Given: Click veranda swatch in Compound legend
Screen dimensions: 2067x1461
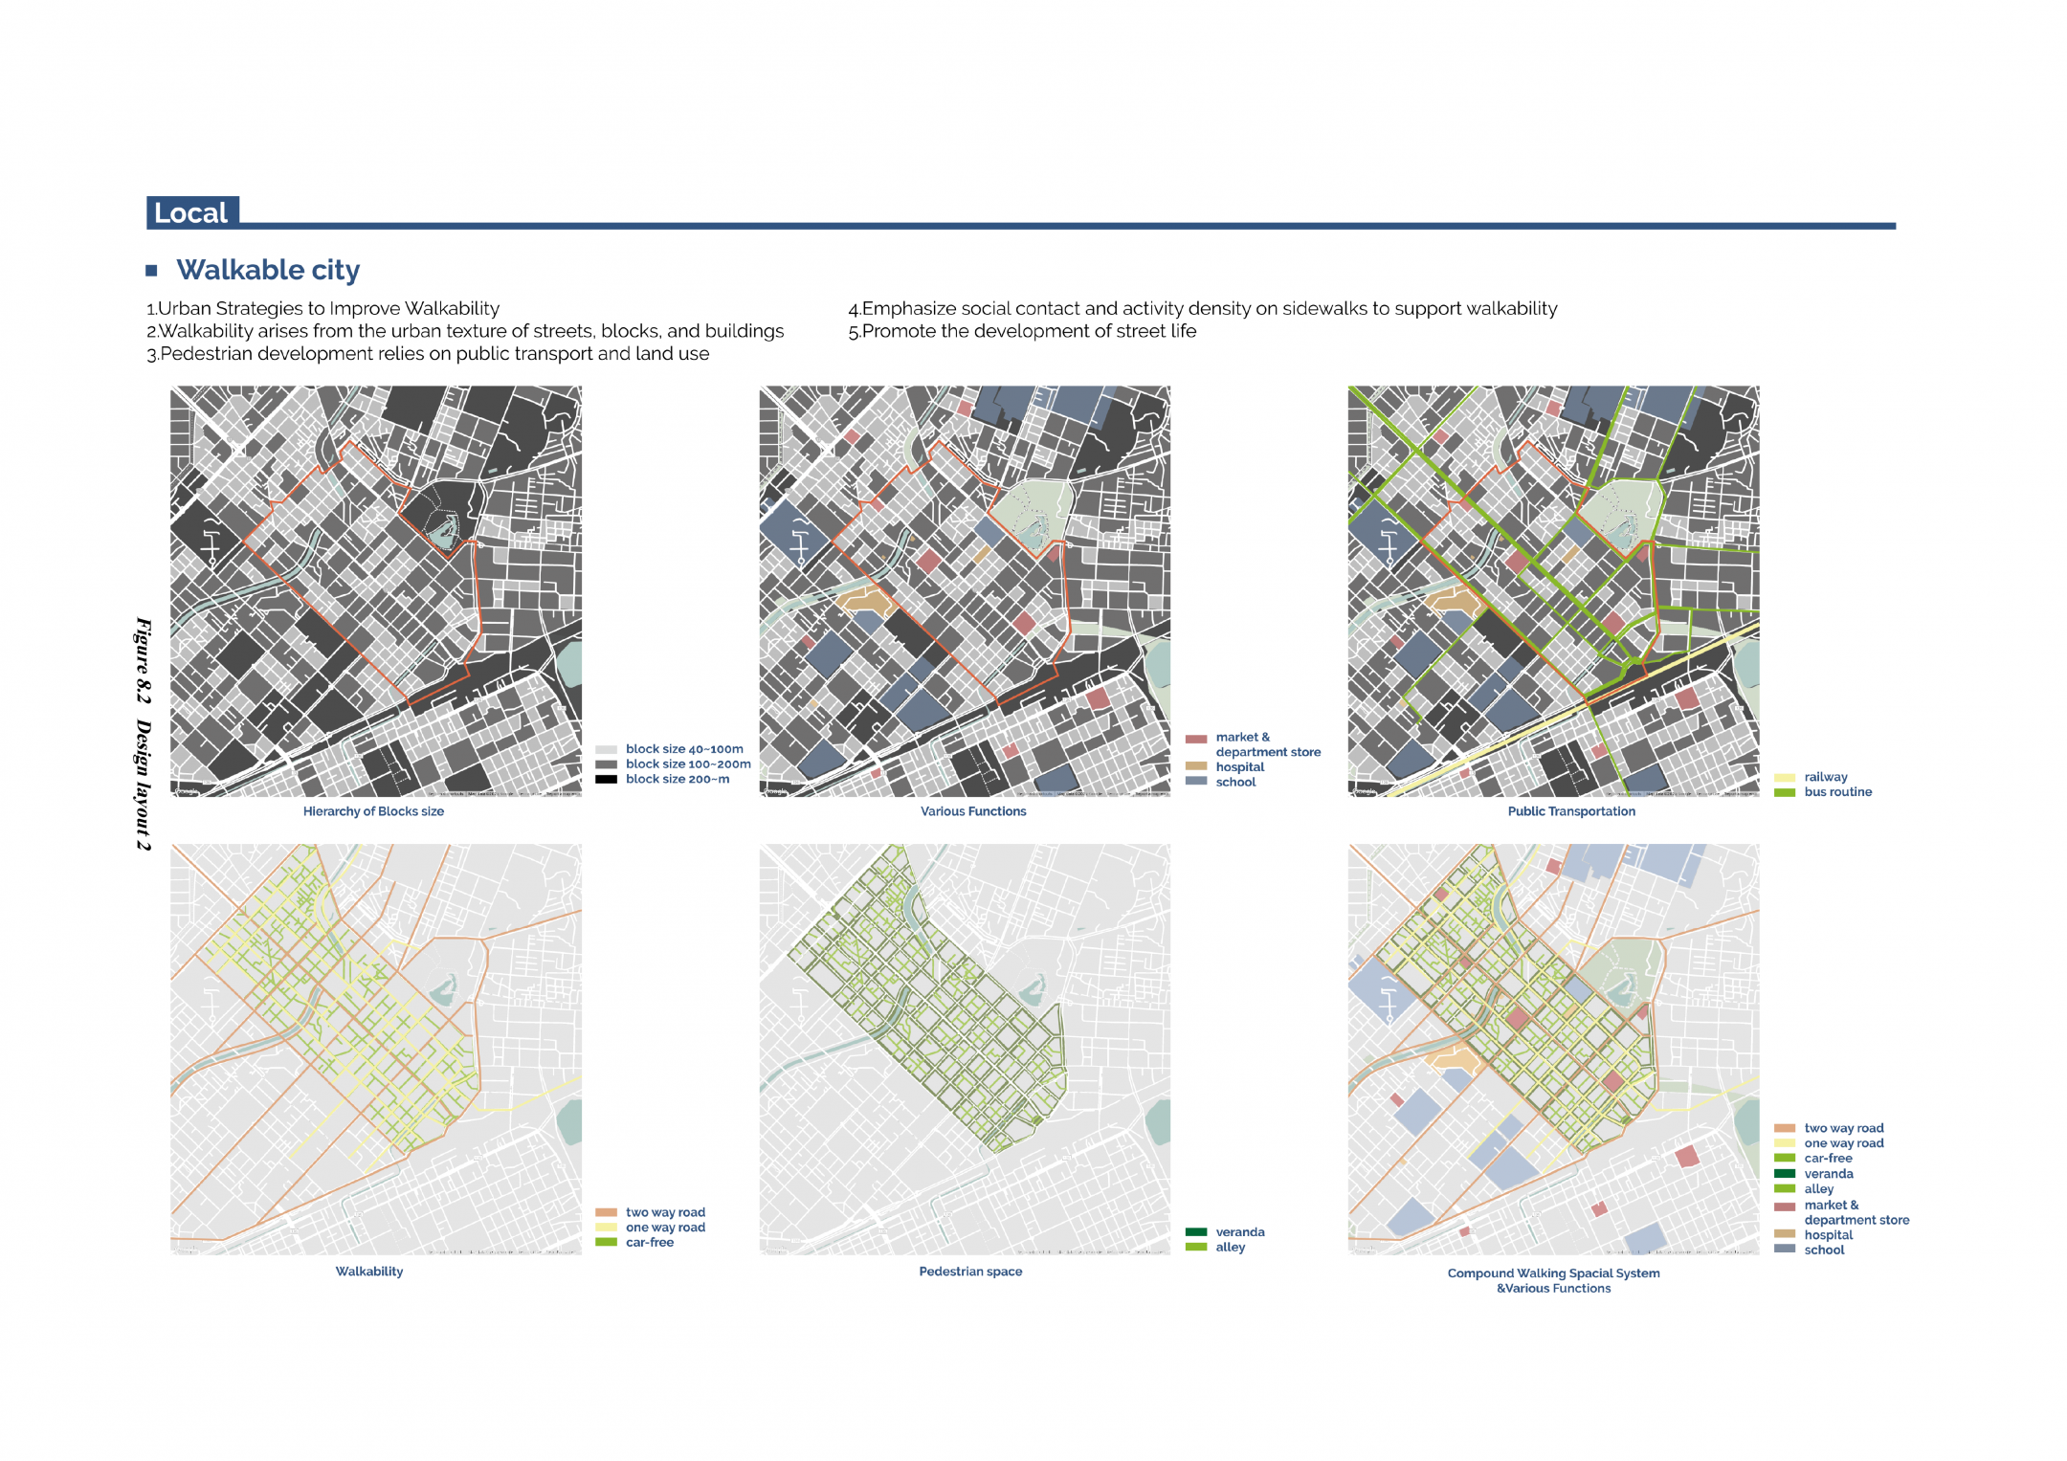Looking at the screenshot, I should [x=1785, y=1173].
